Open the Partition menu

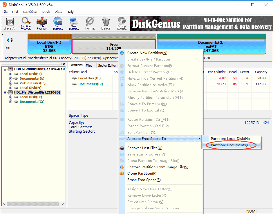(x=30, y=12)
